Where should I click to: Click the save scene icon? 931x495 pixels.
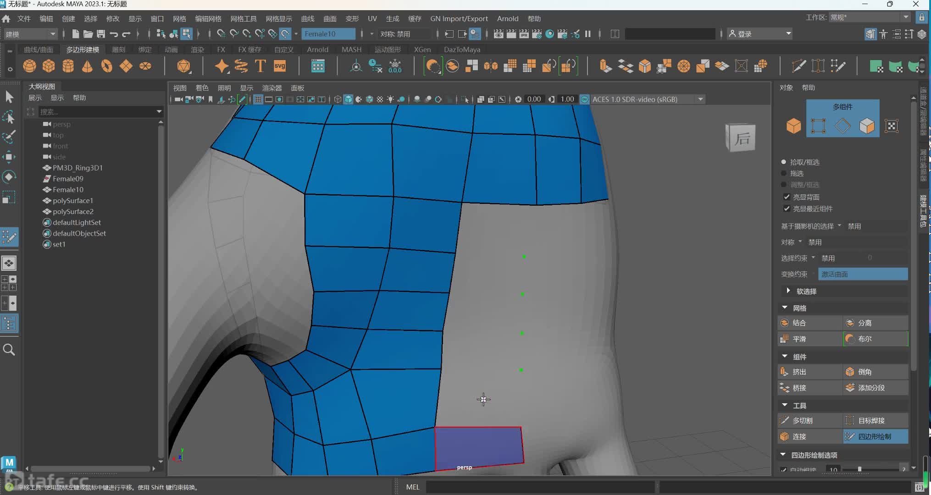point(101,33)
